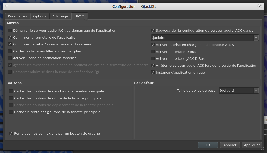Close the Configuration dialog with X icon
The width and height of the screenshot is (267, 153).
coord(260,6)
